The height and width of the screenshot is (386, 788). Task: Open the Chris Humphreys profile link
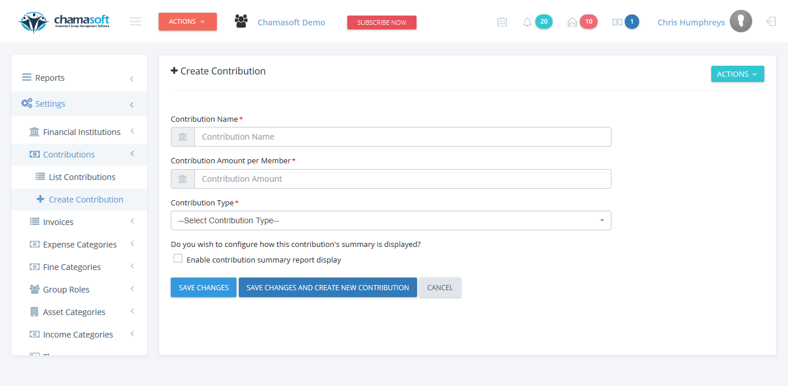691,23
